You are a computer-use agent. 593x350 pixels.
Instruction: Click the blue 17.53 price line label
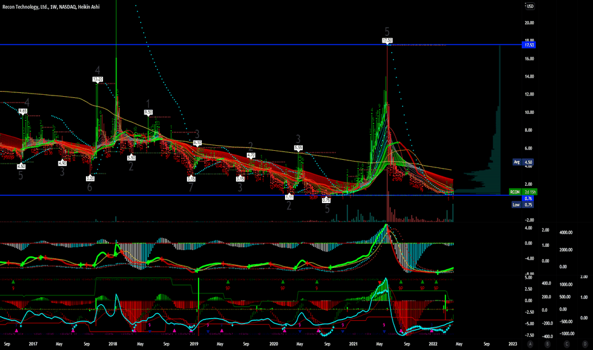click(x=529, y=45)
